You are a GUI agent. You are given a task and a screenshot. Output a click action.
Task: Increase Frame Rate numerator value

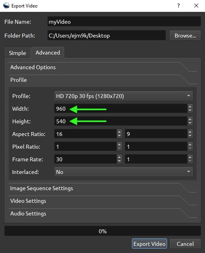119,157
